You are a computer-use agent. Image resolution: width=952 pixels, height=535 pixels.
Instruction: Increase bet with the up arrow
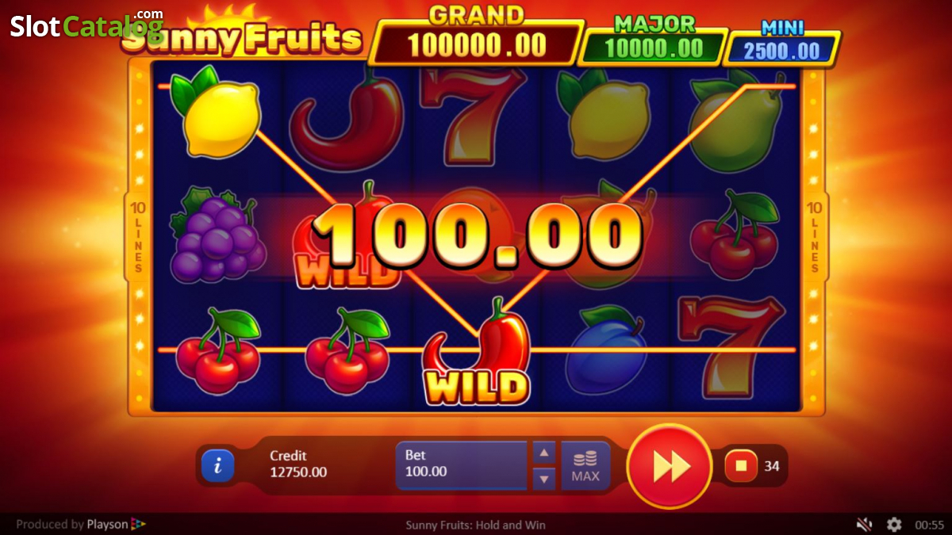543,453
